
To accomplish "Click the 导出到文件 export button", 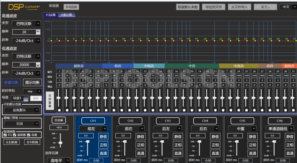I will click(x=213, y=7).
